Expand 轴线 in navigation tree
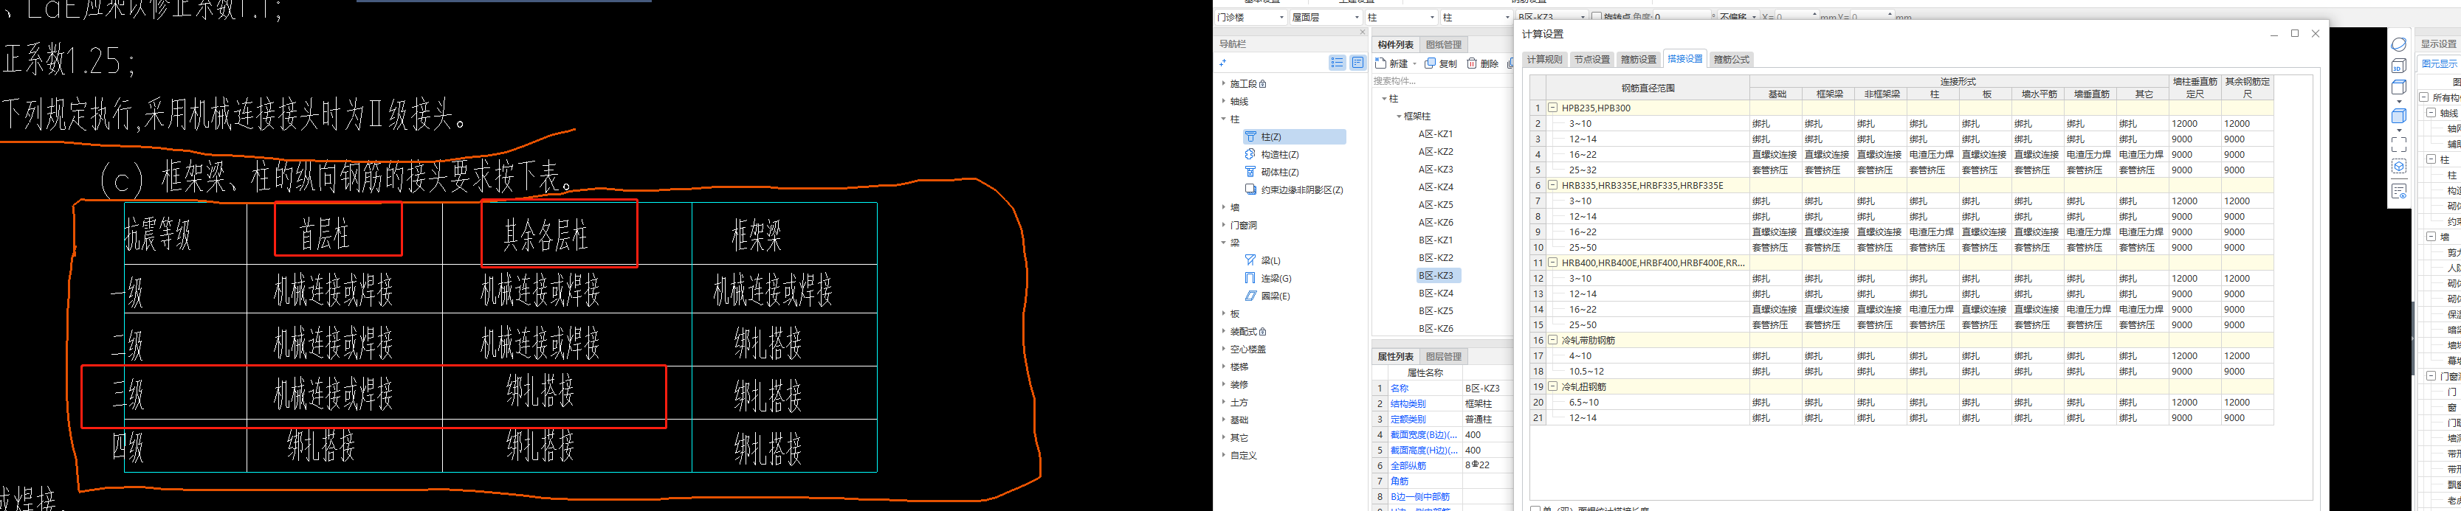The image size is (2461, 511). (1224, 101)
